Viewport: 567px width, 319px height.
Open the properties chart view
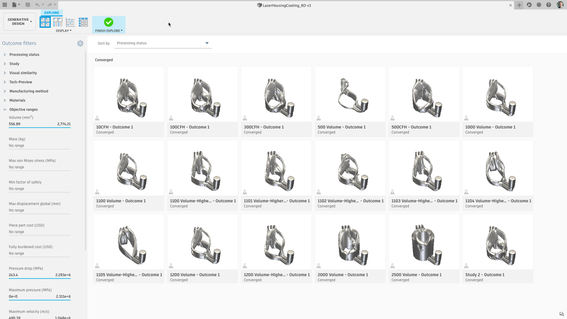coord(70,22)
